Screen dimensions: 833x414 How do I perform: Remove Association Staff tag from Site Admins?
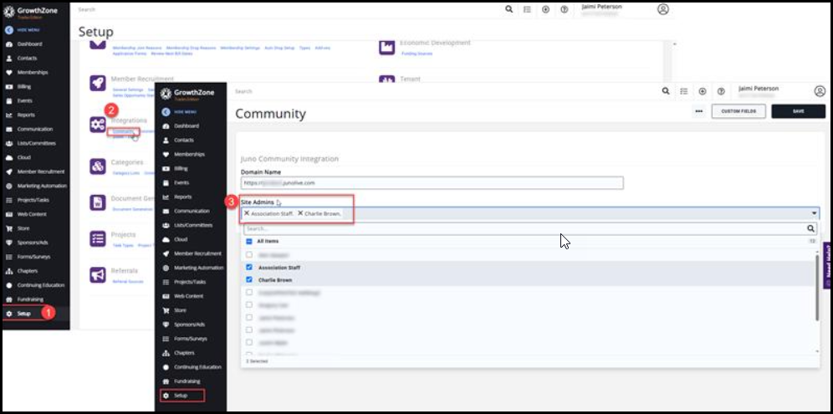(247, 213)
